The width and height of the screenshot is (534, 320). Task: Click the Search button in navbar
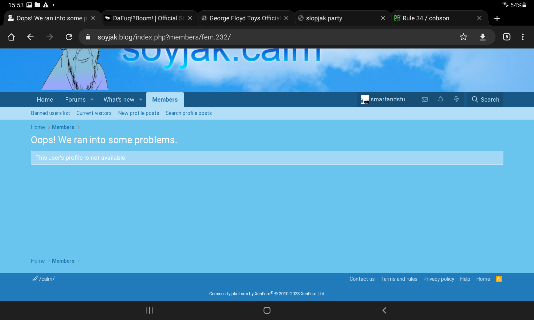(485, 100)
